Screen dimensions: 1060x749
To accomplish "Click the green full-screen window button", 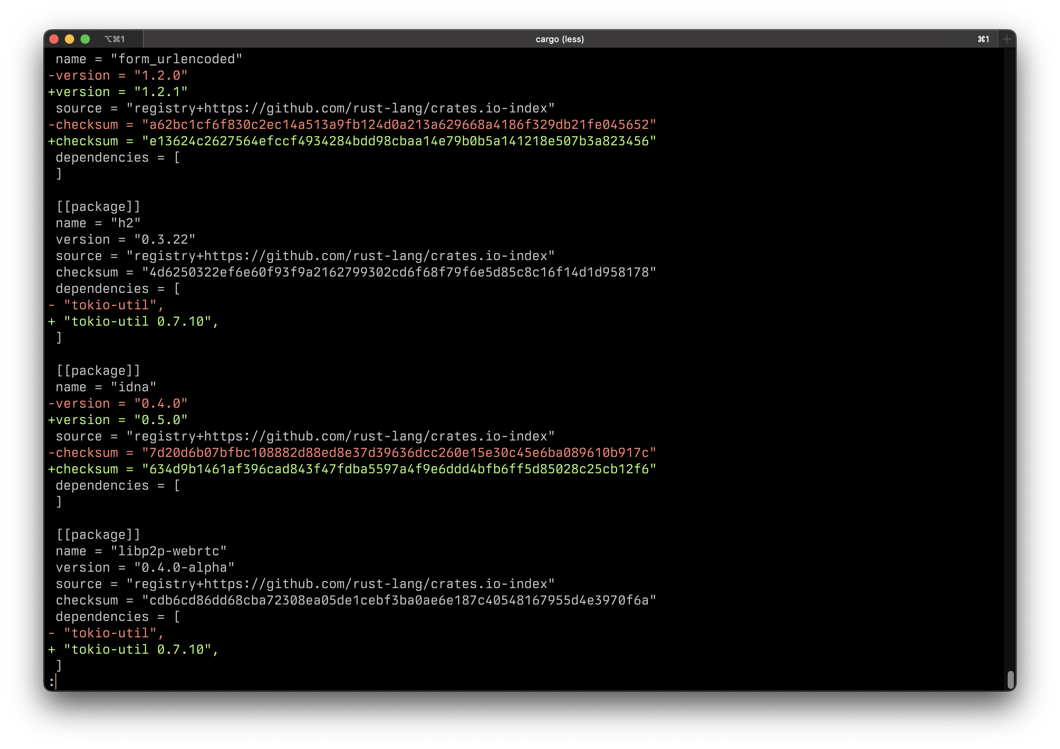I will (x=85, y=39).
